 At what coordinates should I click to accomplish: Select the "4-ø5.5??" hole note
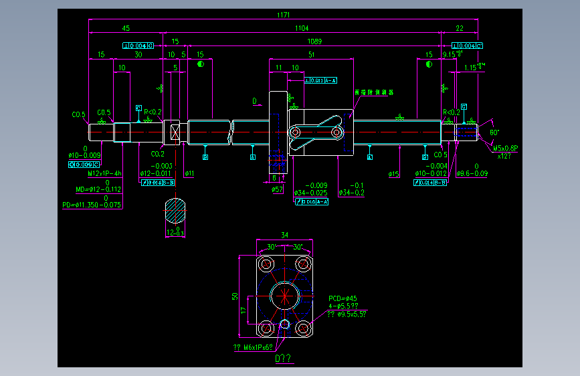[343, 306]
